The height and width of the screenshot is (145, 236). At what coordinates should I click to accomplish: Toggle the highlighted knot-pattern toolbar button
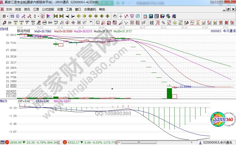pyautogui.click(x=43, y=16)
